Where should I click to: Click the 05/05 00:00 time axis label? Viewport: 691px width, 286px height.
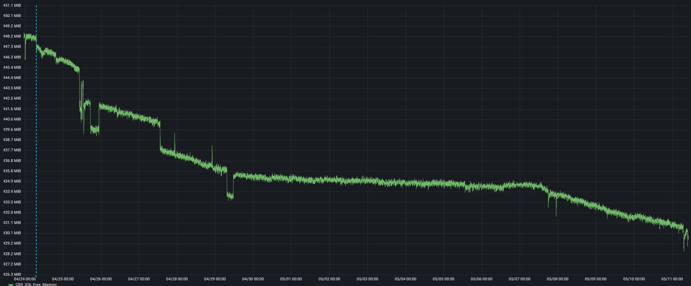pyautogui.click(x=443, y=279)
